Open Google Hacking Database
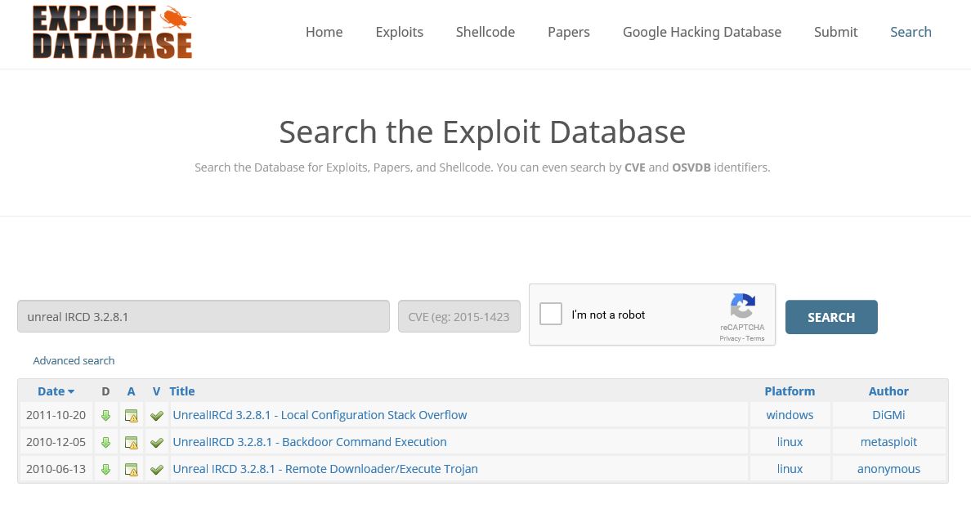Viewport: 971px width, 509px height. pos(701,32)
